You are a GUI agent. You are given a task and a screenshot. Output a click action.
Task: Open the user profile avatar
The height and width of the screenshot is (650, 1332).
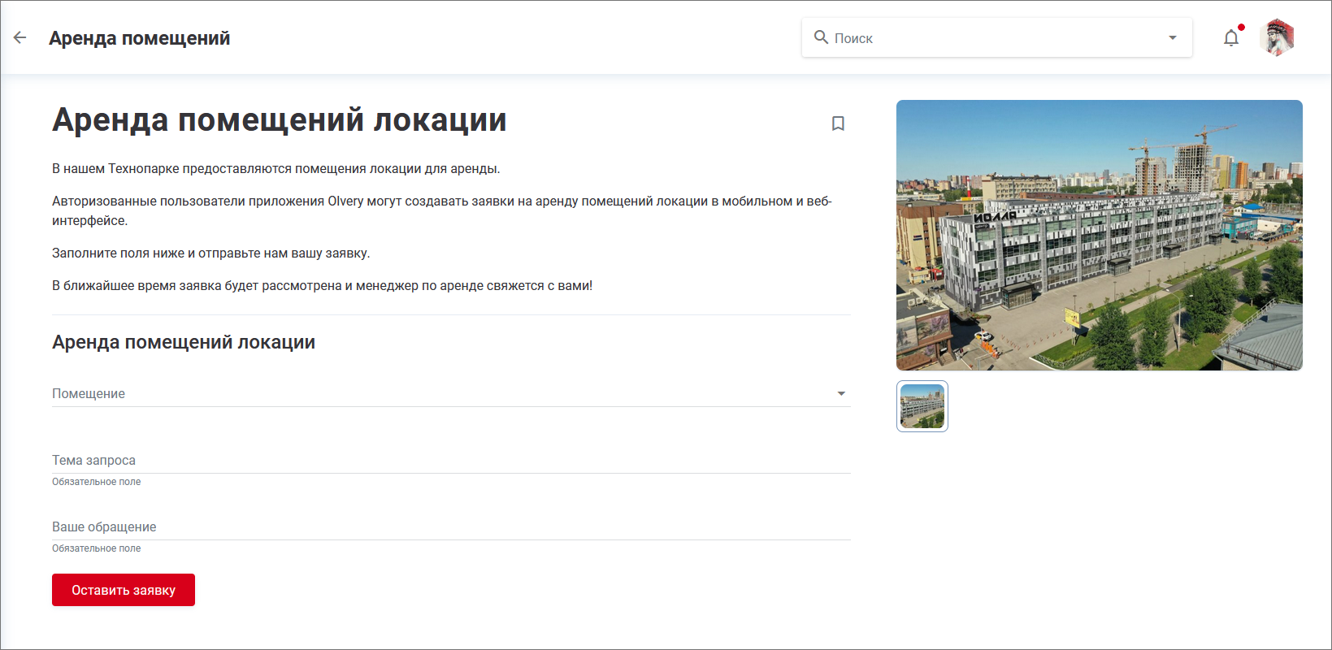point(1277,37)
